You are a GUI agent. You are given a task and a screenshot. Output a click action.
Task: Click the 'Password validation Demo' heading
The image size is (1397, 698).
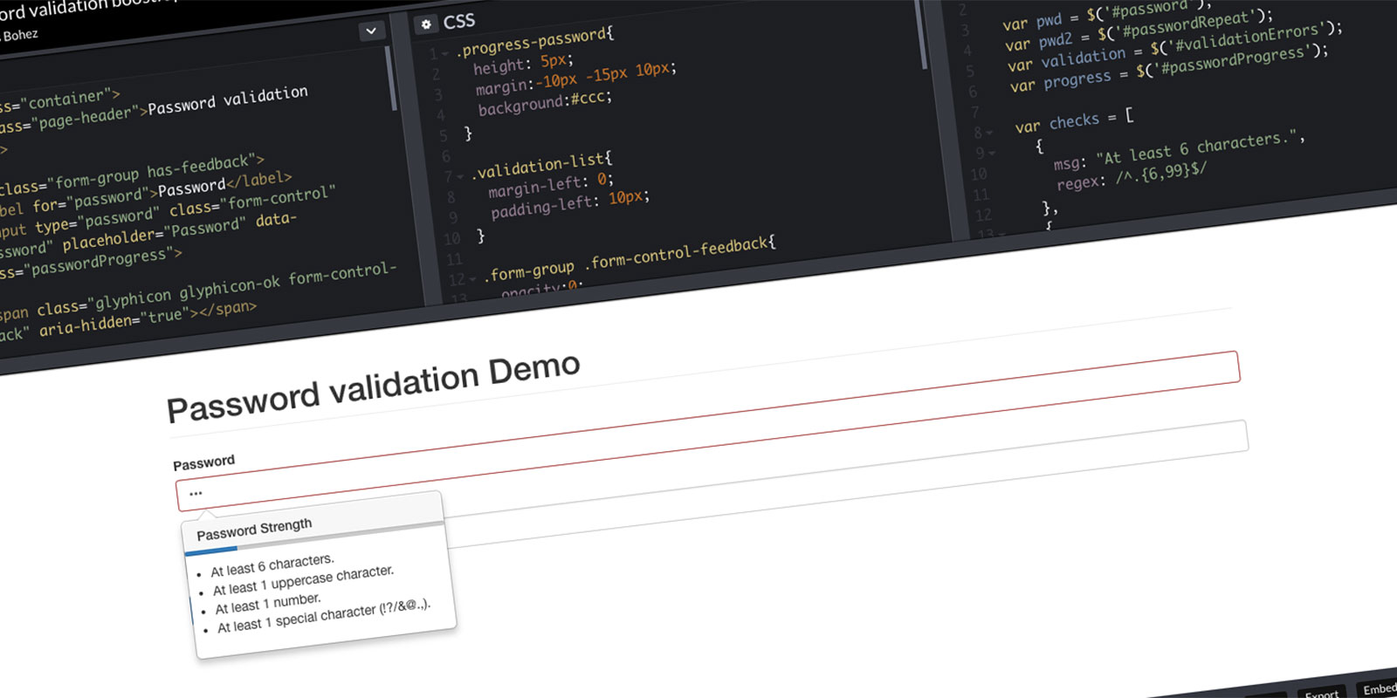point(374,387)
